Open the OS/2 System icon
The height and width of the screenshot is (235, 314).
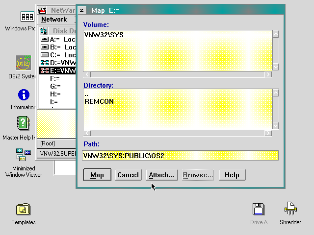[x=24, y=63]
